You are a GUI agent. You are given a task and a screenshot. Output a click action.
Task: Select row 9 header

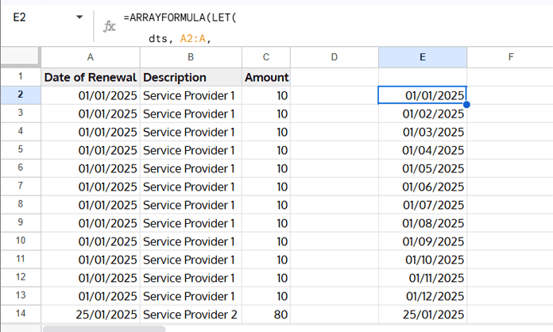coord(21,222)
